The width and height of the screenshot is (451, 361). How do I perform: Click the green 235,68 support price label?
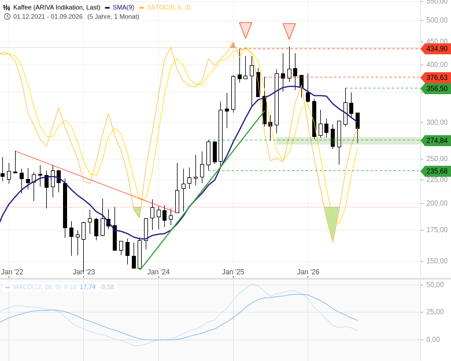click(x=435, y=172)
